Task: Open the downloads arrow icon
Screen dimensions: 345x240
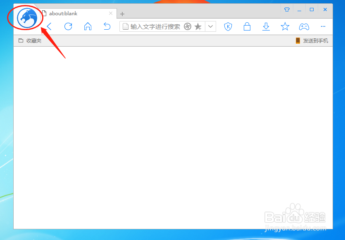Action: pos(266,26)
